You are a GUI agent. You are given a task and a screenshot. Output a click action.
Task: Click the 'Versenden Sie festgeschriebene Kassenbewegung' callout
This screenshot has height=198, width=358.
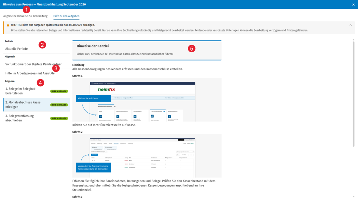93,167
